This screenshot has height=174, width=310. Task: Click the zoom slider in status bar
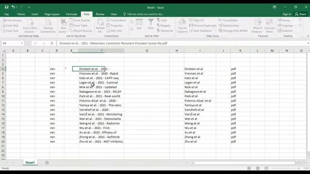286,168
